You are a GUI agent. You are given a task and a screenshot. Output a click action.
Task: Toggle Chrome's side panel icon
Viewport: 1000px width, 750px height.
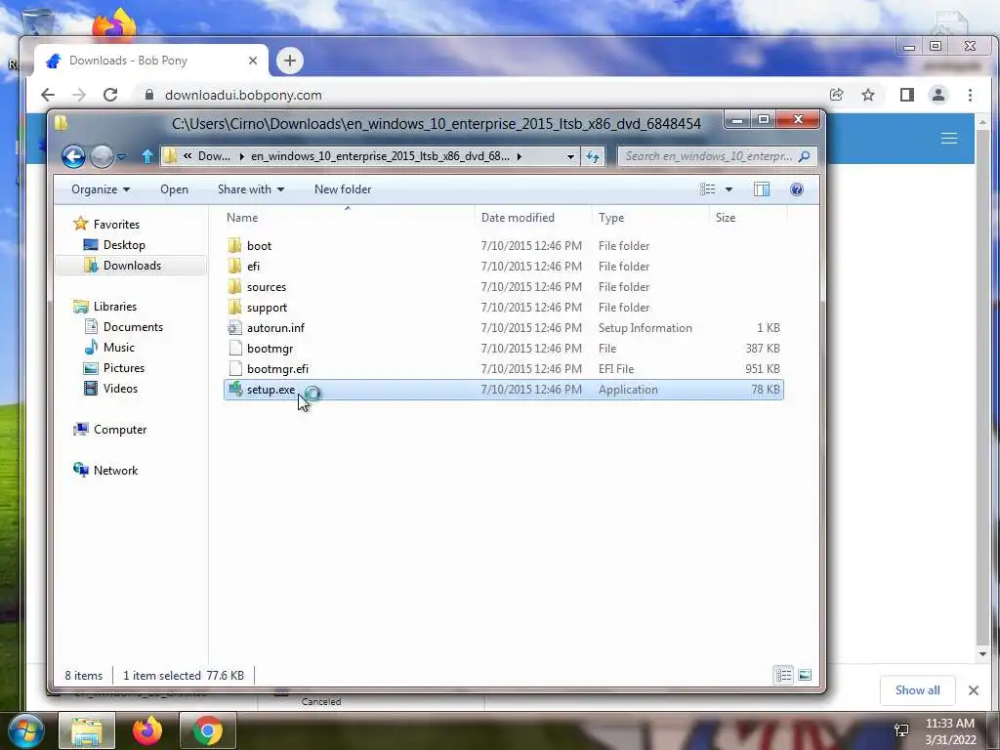907,95
